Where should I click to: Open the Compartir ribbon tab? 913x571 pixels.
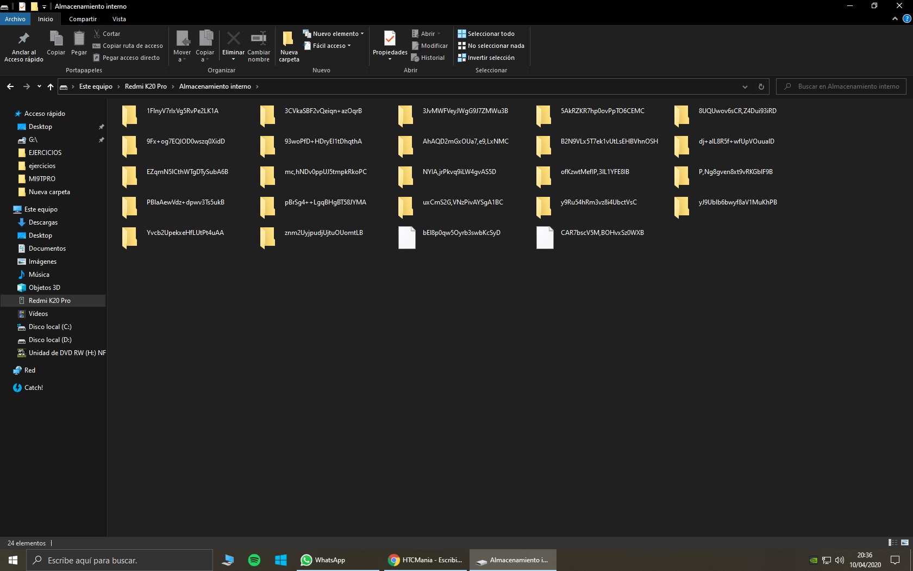tap(83, 19)
